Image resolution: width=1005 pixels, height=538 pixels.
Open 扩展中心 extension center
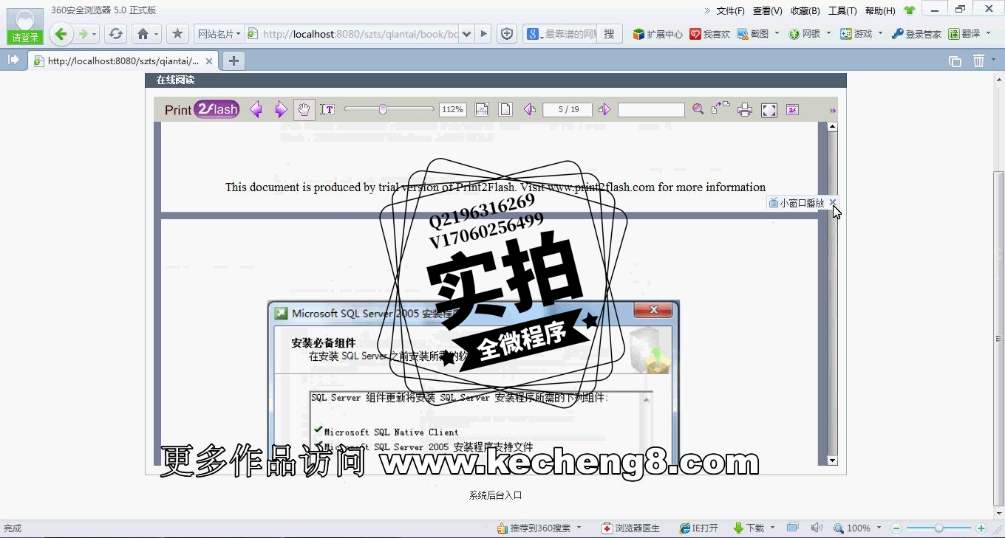(x=658, y=34)
